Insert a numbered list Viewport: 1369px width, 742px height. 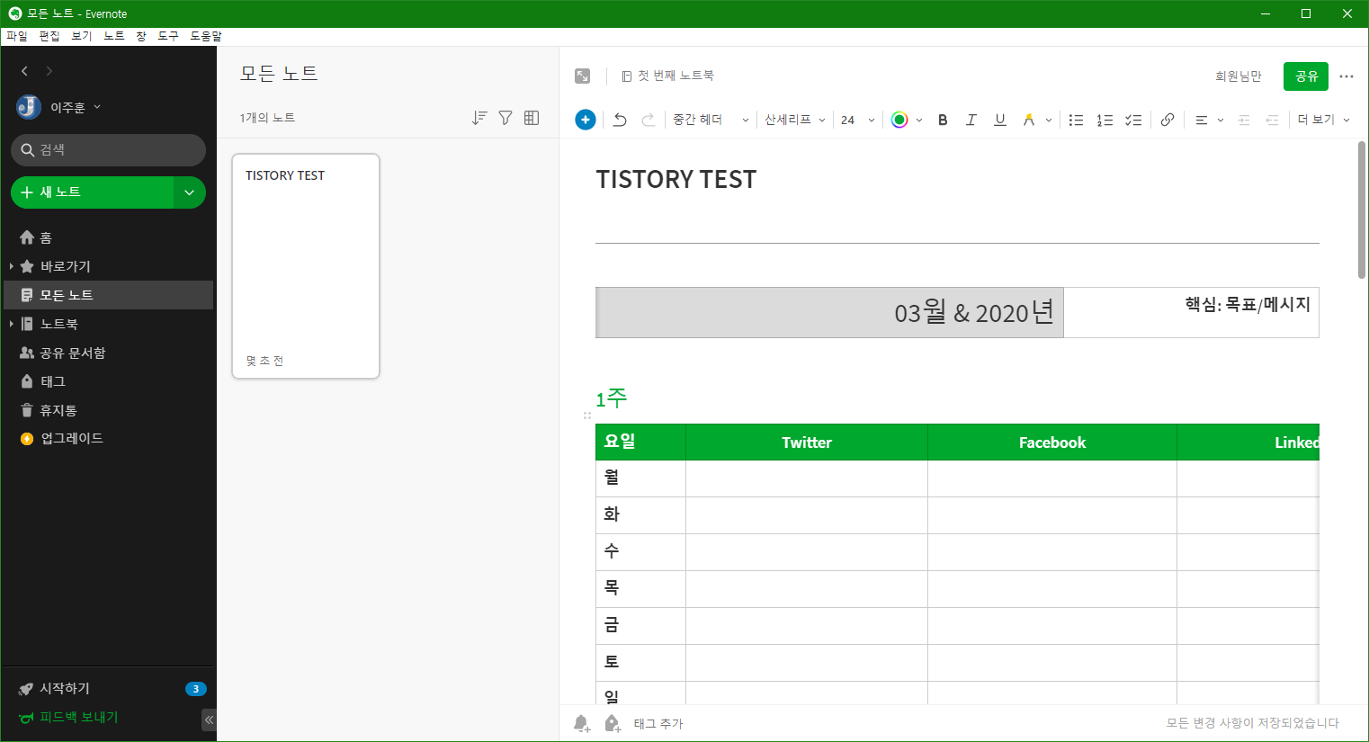tap(1105, 120)
